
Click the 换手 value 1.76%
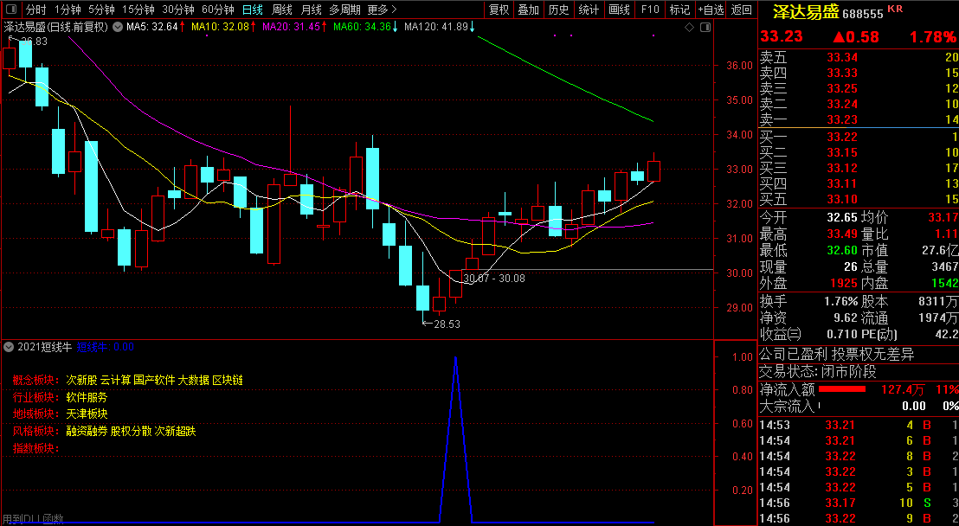(x=842, y=302)
